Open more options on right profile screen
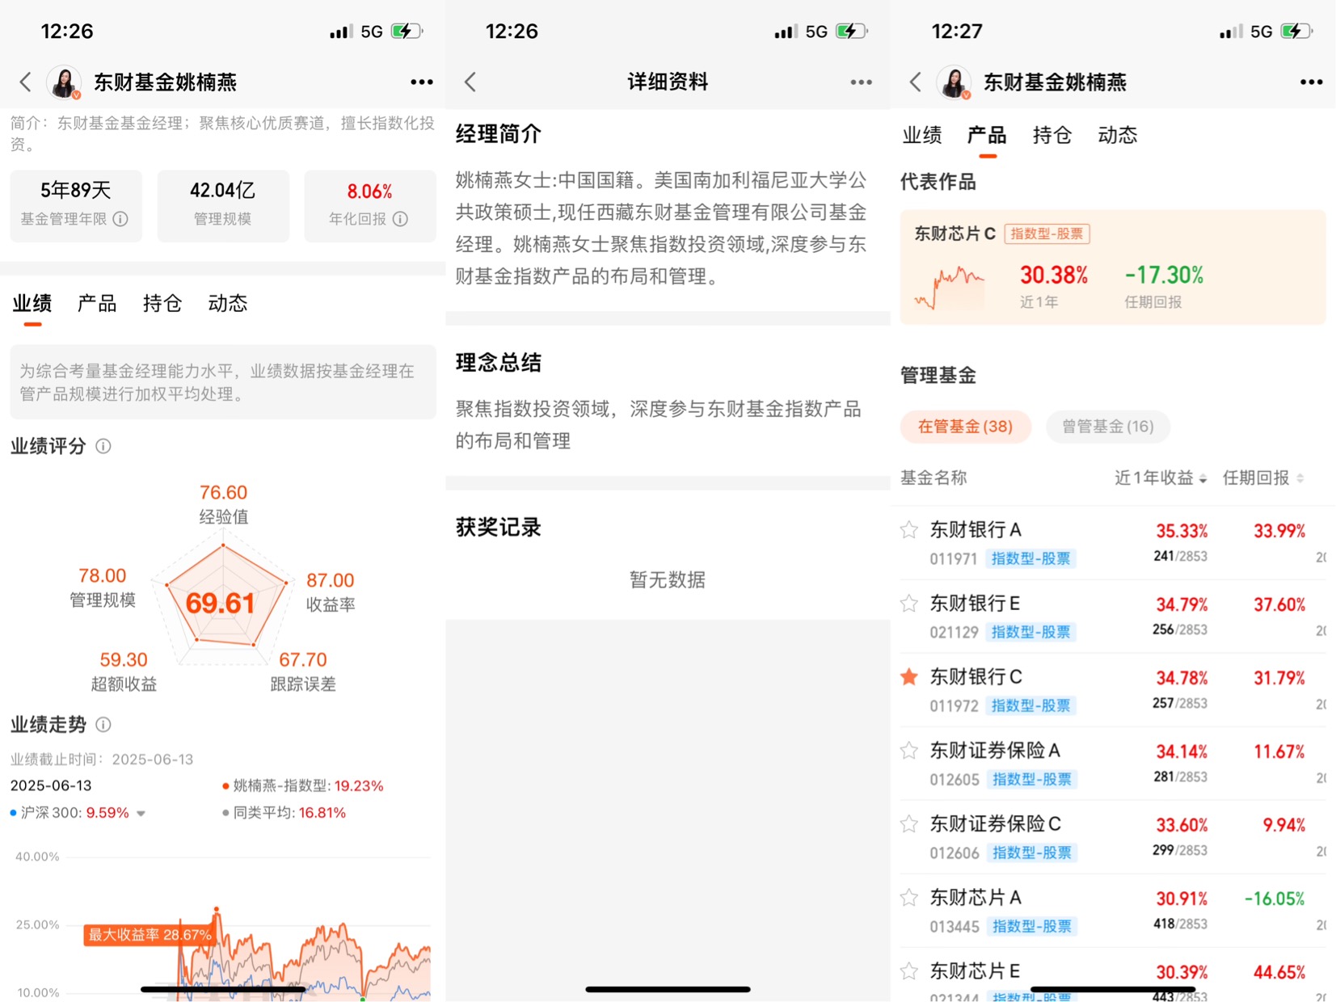Viewport: 1336px width, 1002px height. coord(1311,82)
